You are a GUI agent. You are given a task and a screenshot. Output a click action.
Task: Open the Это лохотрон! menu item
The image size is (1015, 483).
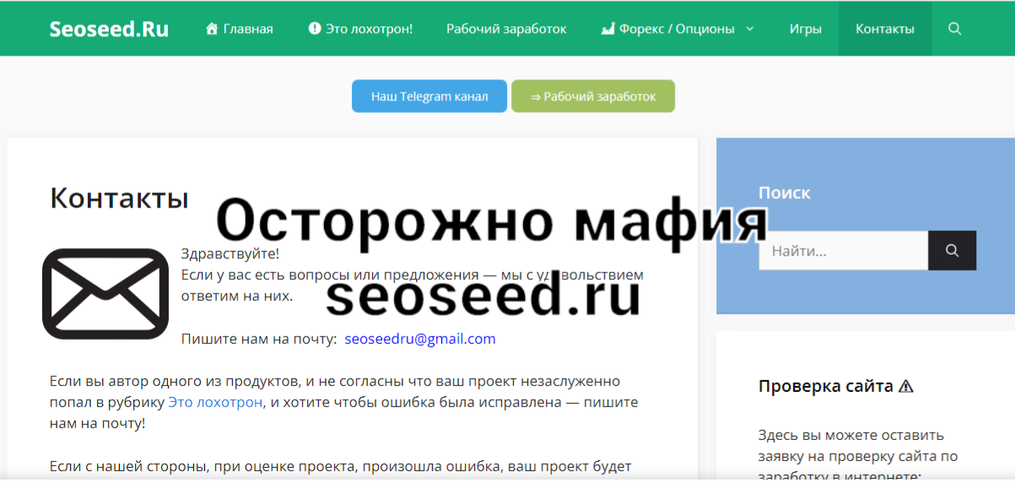point(360,29)
